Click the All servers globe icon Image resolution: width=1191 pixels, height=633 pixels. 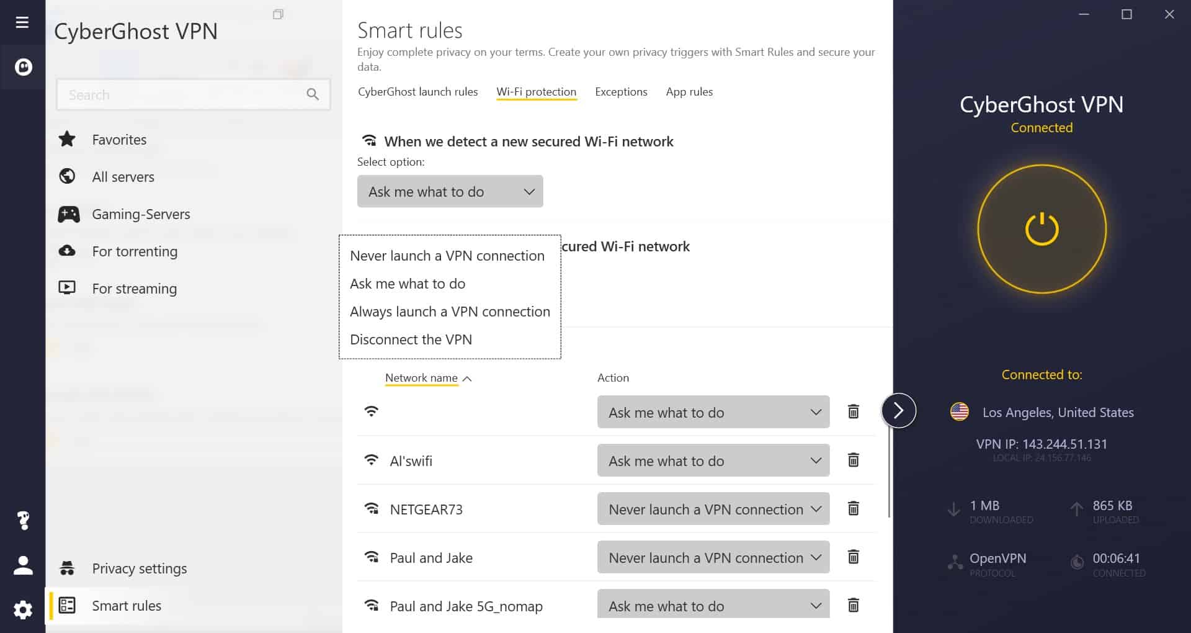click(x=67, y=176)
